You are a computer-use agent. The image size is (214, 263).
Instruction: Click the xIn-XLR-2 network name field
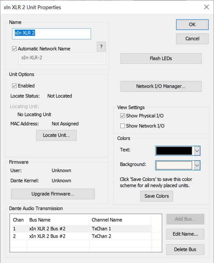[x=62, y=58]
